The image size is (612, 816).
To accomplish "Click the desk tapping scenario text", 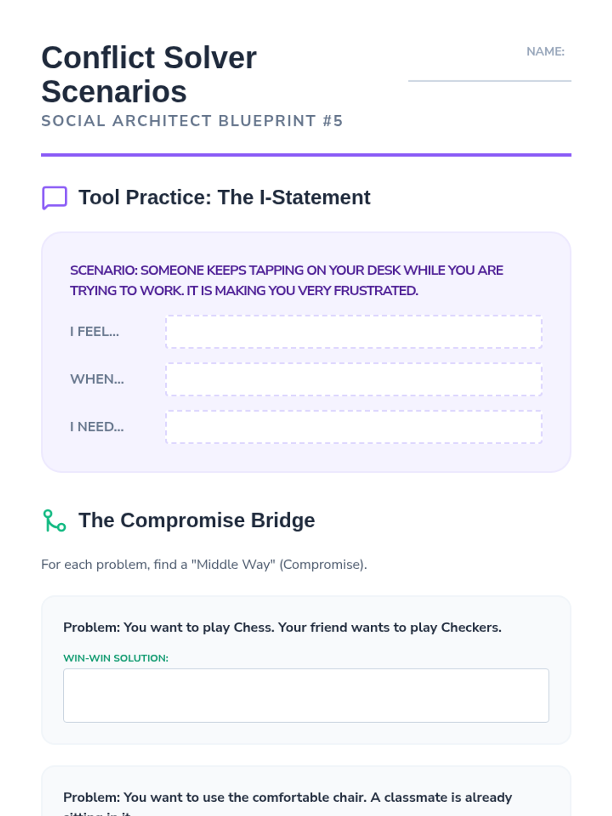I will tap(286, 280).
